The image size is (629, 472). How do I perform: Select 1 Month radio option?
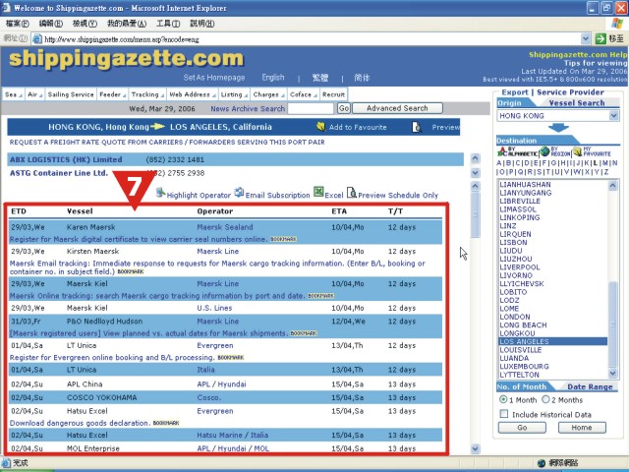coord(503,399)
